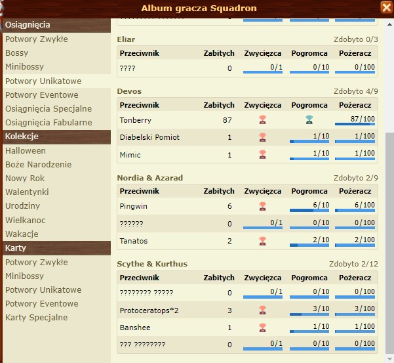Click the vertical scrollbar thumb
This screenshot has width=394, height=363.
[x=389, y=243]
